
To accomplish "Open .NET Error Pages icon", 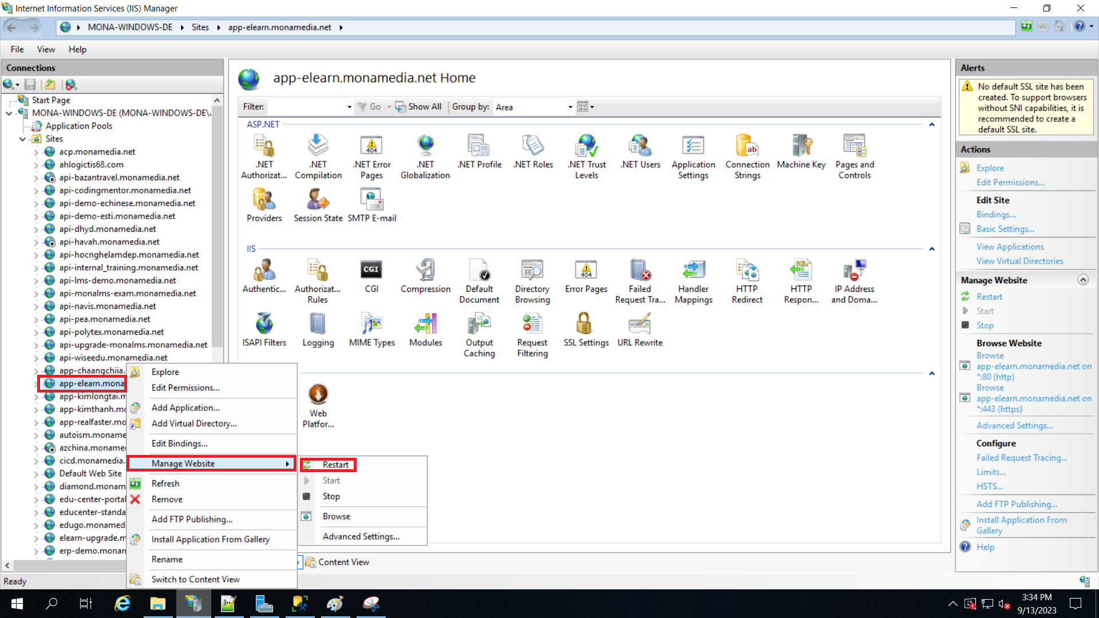I will tap(371, 157).
